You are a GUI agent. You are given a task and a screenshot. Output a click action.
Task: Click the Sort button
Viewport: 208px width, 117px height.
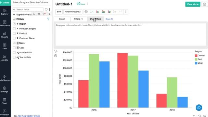[59, 12]
